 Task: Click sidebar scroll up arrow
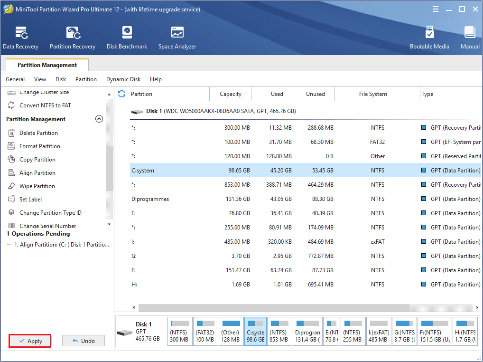tap(109, 95)
